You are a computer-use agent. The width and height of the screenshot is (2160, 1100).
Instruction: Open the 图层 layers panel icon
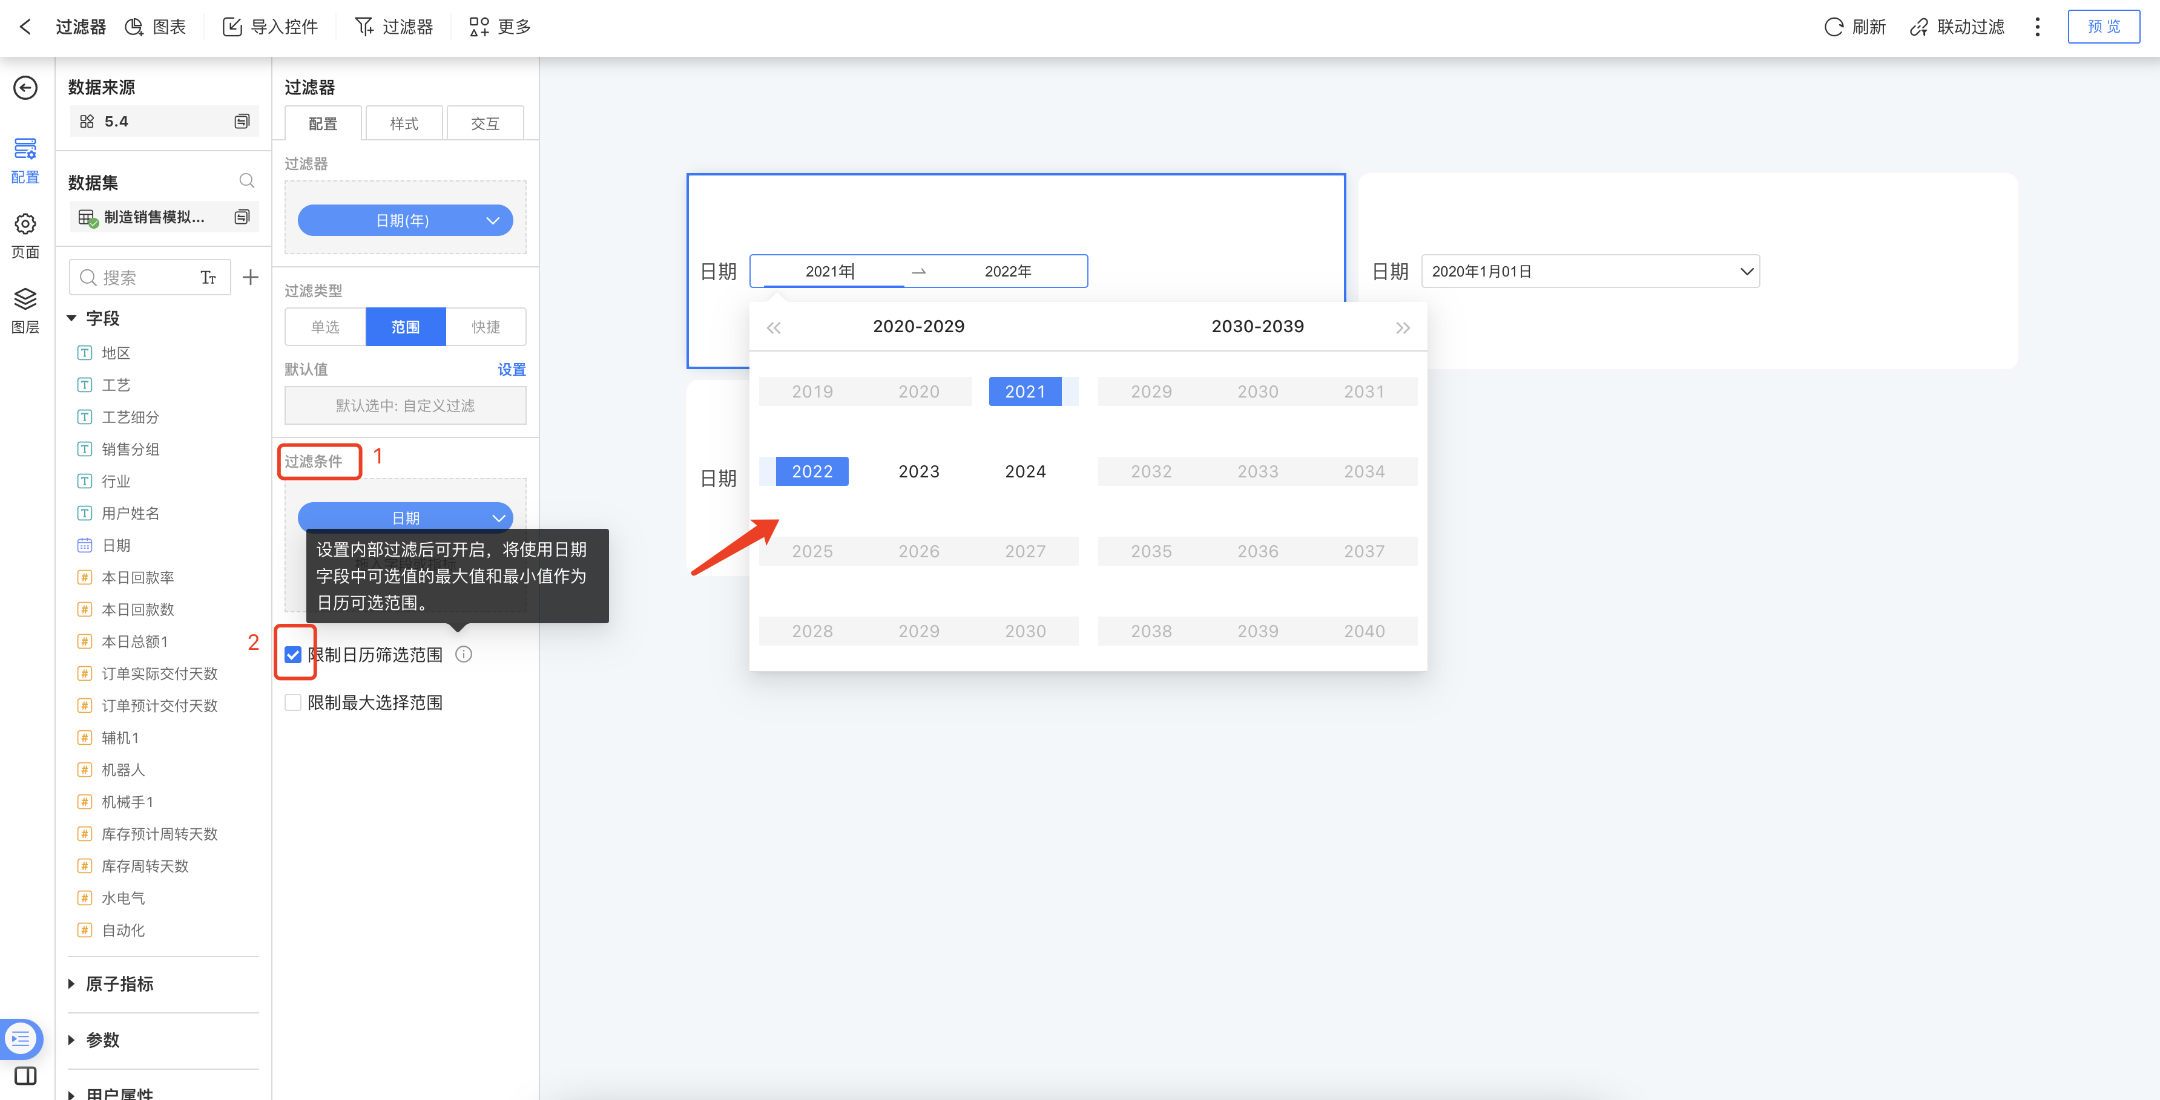[x=25, y=299]
